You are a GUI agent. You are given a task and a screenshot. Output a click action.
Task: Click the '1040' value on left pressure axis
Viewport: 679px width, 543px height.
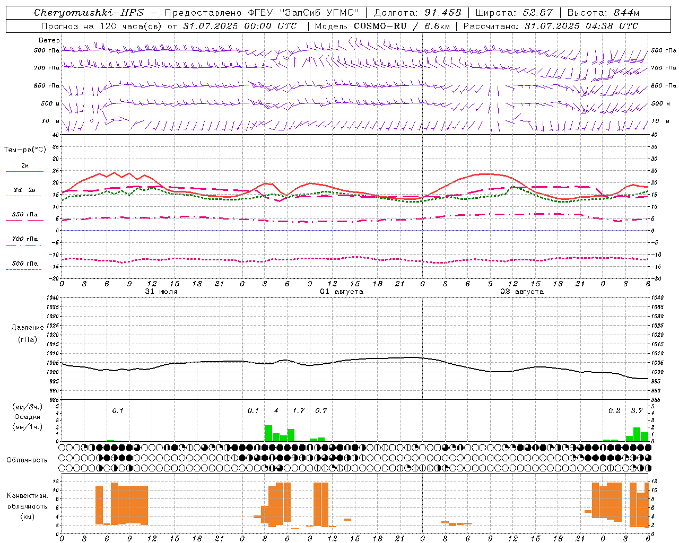[51, 298]
